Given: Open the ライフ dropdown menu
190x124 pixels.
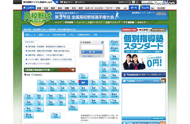Looking at the screenshot, I should coord(110,8).
